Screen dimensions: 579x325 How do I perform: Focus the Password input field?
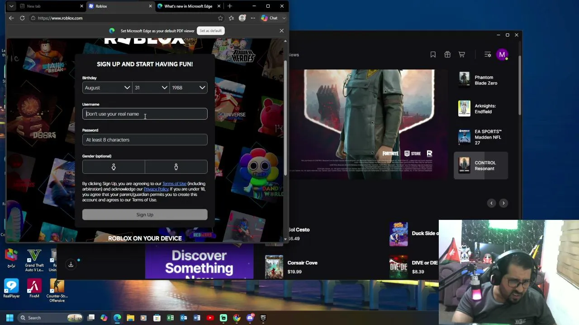tap(145, 140)
